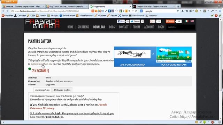Click Start in the butterfly game preview

tap(174, 53)
